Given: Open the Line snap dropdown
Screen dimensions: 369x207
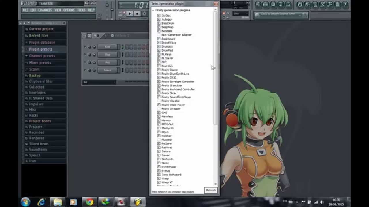Looking at the screenshot, I should 241,14.
